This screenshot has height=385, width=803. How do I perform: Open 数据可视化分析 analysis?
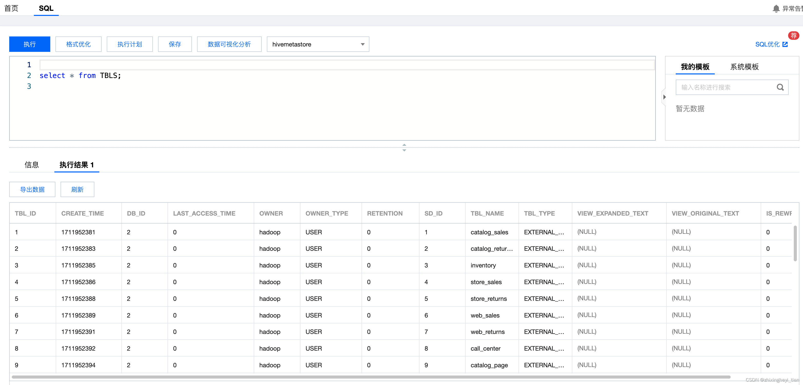[229, 44]
